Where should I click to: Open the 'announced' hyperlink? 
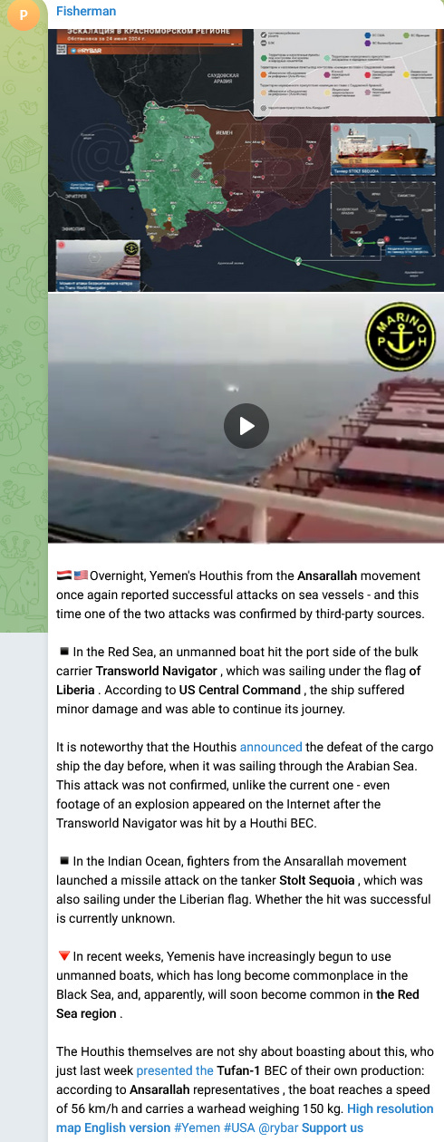(x=271, y=747)
